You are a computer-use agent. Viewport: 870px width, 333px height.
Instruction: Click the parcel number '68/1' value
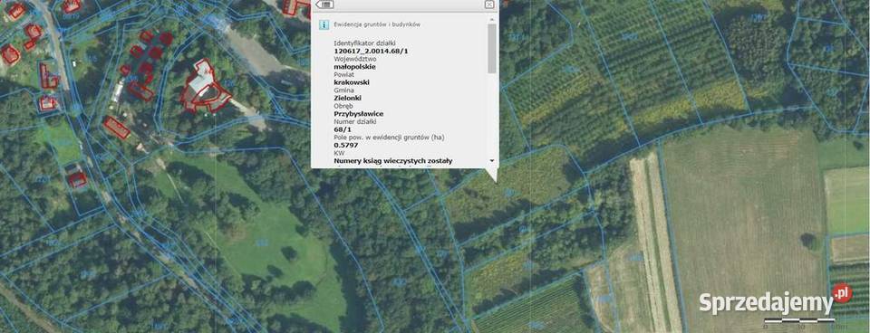(x=342, y=129)
